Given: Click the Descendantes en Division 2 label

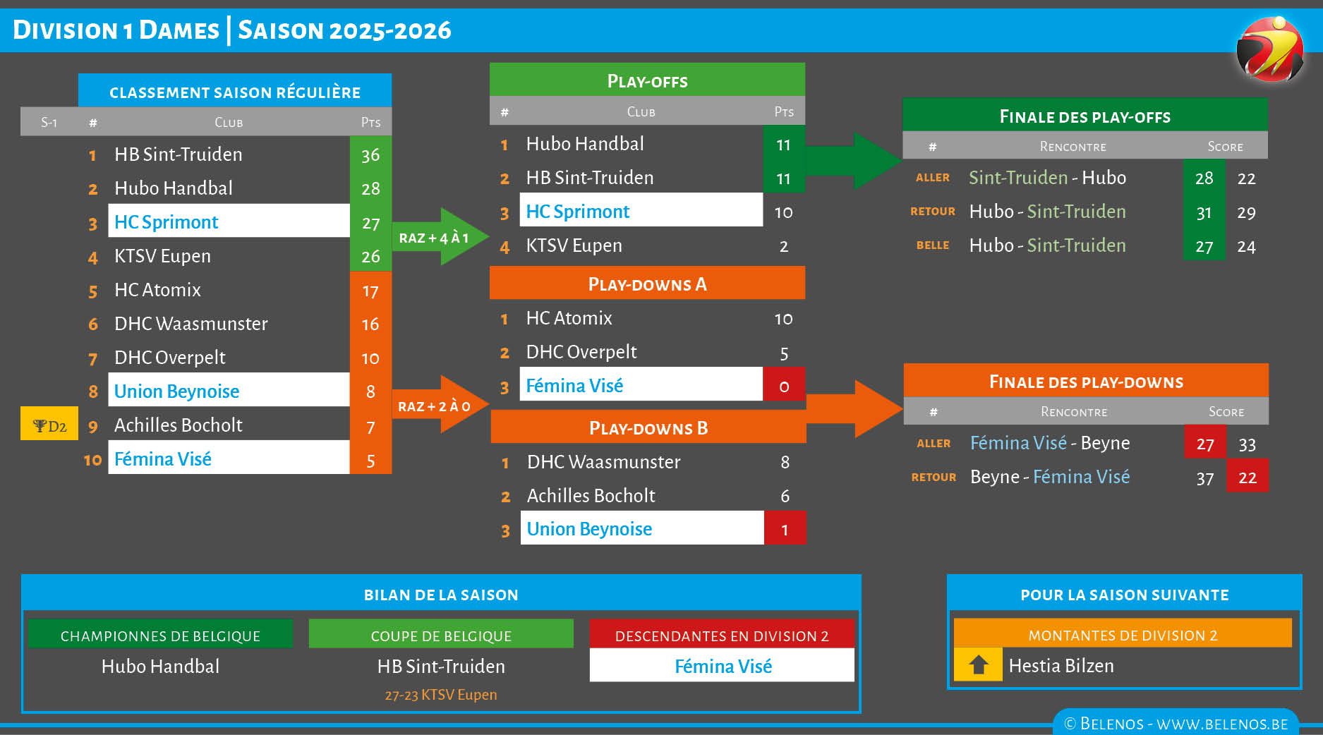Looking at the screenshot, I should pos(722,635).
